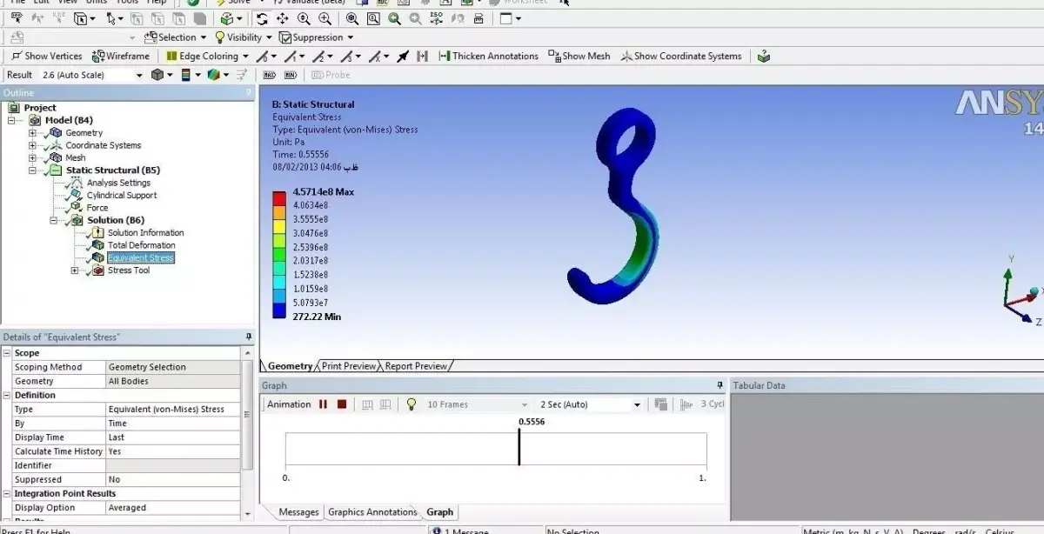Viewport: 1044px width, 534px height.
Task: Stop the result animation
Action: [342, 404]
